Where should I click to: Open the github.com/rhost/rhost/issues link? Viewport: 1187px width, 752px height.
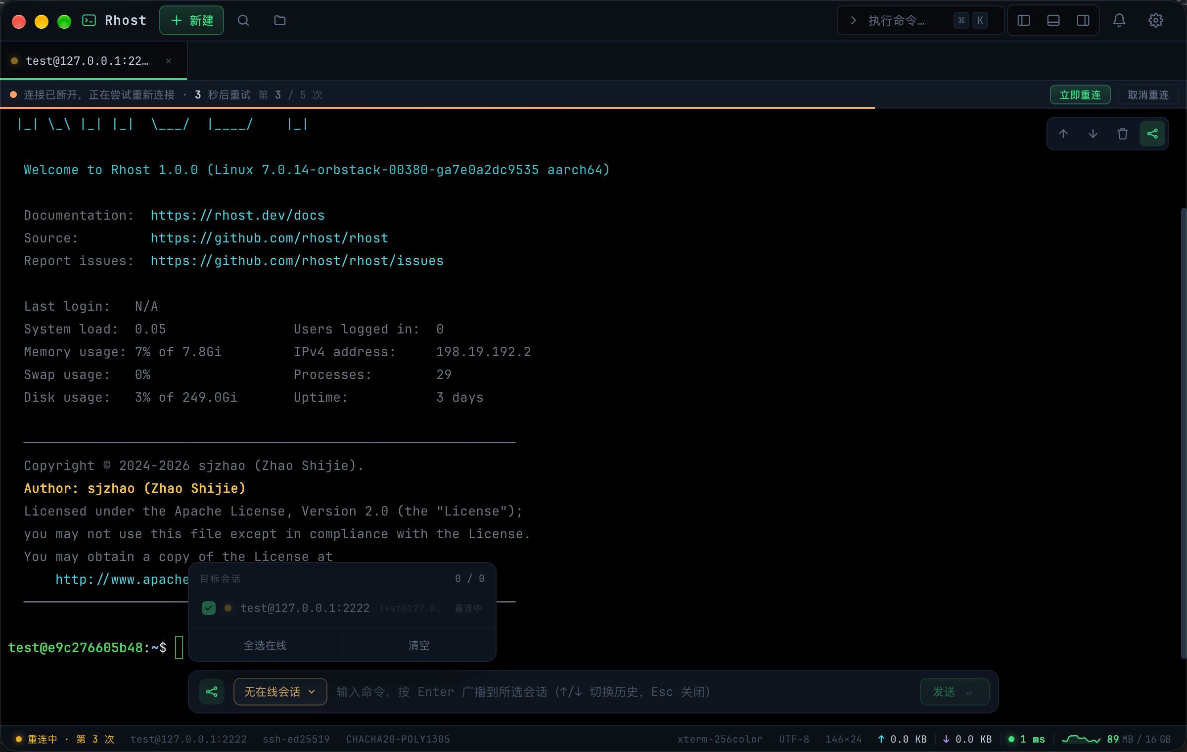coord(297,261)
